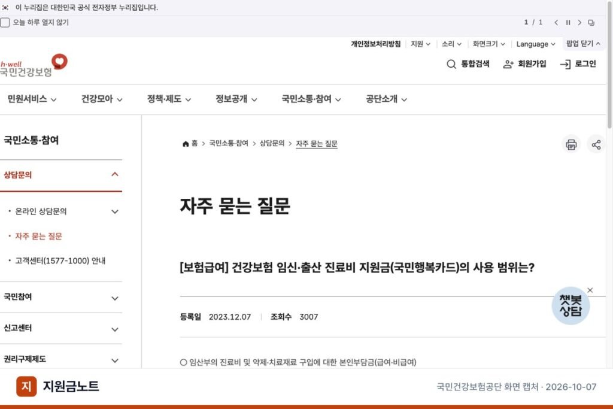
Task: Expand the 권리구제제도 sidebar section
Action: pos(61,359)
